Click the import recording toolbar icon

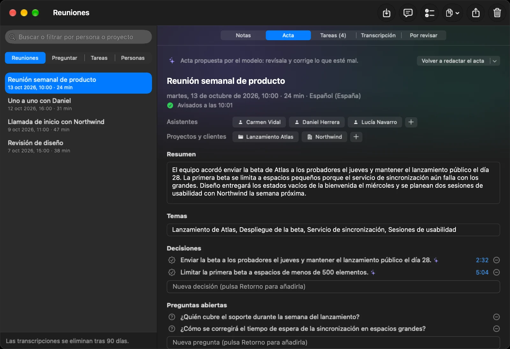[x=386, y=13]
